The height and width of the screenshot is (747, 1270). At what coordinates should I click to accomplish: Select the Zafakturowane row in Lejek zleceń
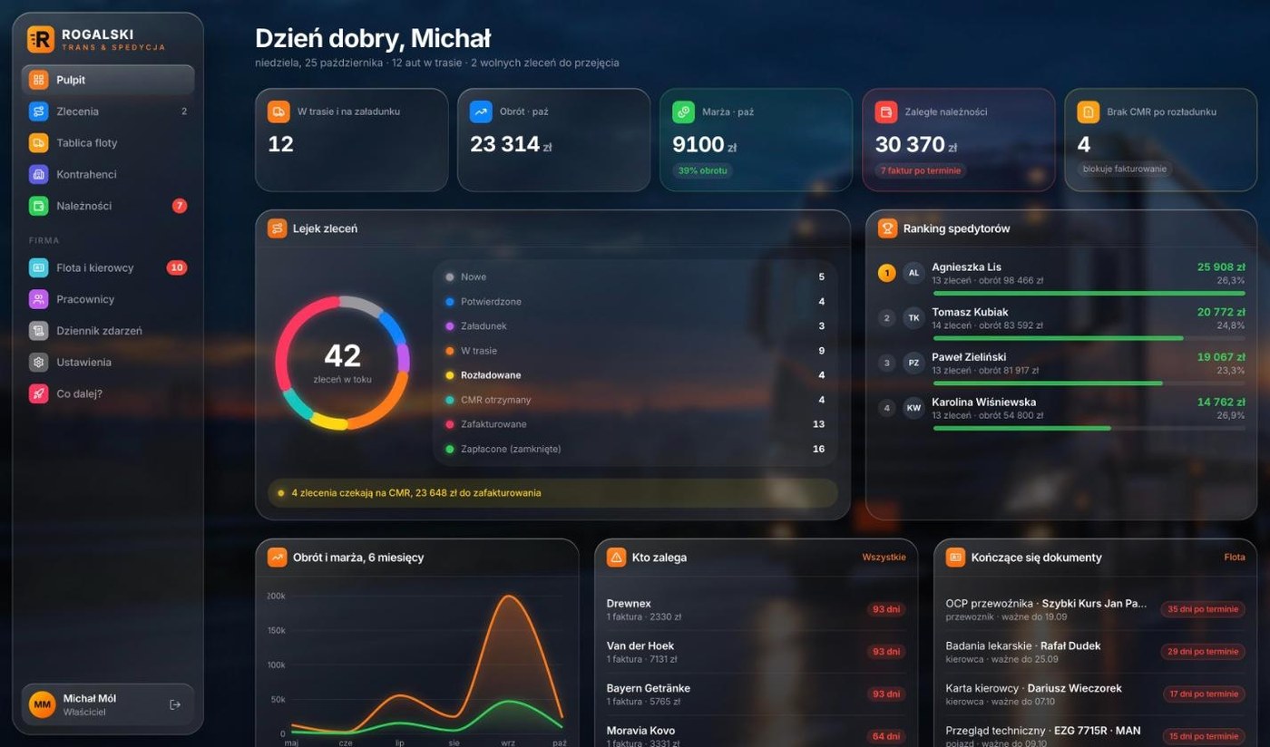[634, 424]
